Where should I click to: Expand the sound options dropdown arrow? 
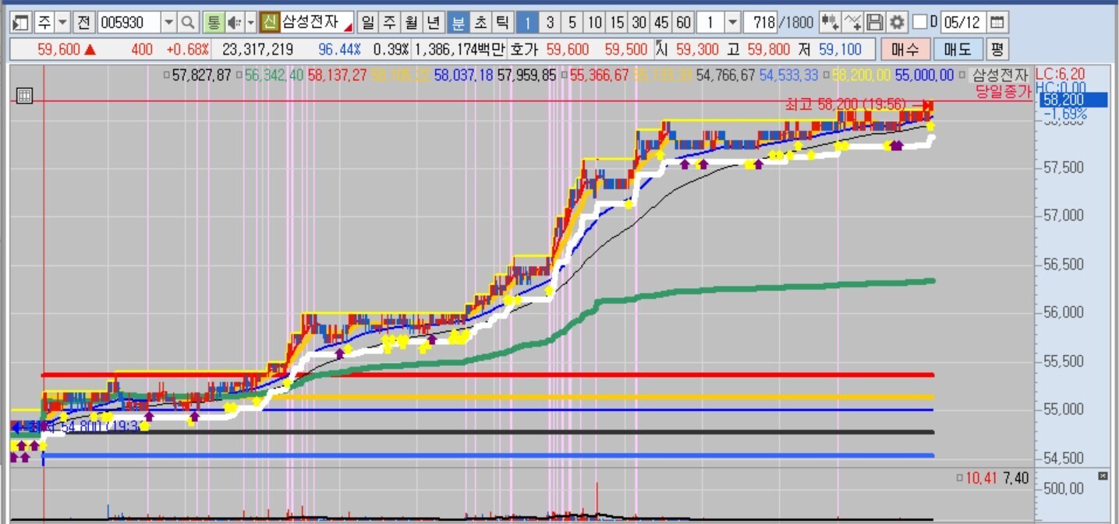[x=250, y=22]
